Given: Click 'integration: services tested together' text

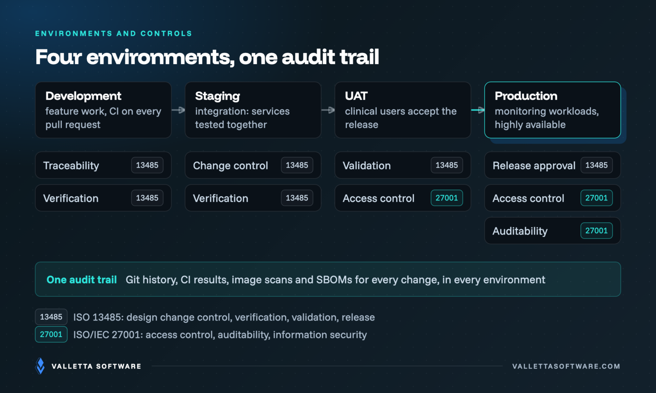Looking at the screenshot, I should click(x=242, y=118).
